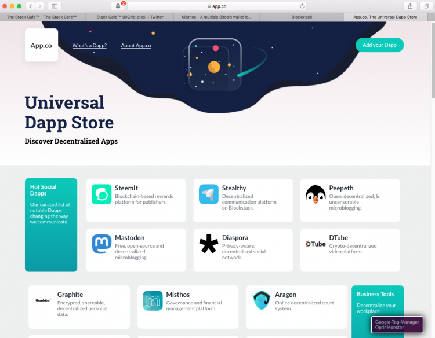Open the Diaspora title link
Viewport: 435px width, 338px height.
[x=235, y=238]
